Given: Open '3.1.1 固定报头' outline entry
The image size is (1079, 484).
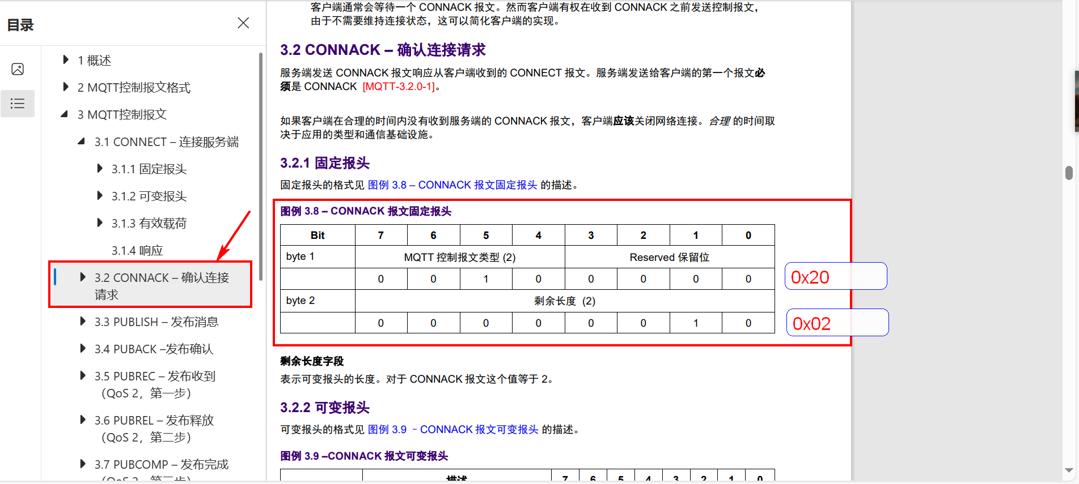Looking at the screenshot, I should 149,169.
